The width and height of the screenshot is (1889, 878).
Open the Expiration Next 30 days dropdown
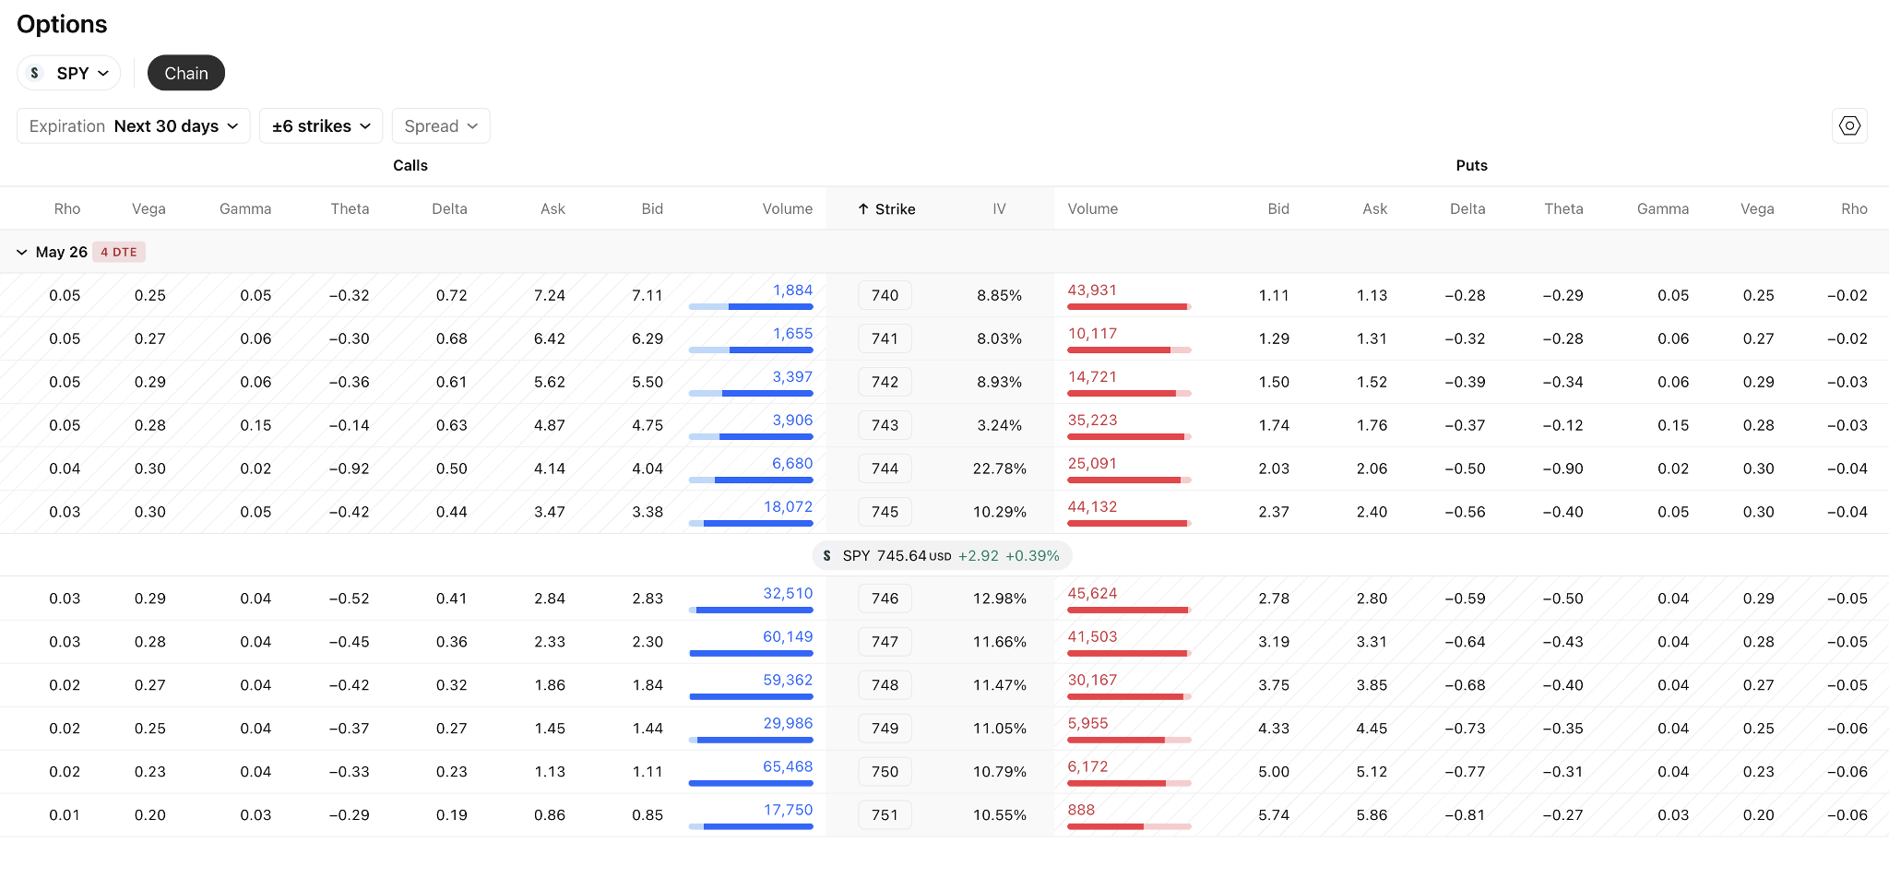click(x=134, y=126)
